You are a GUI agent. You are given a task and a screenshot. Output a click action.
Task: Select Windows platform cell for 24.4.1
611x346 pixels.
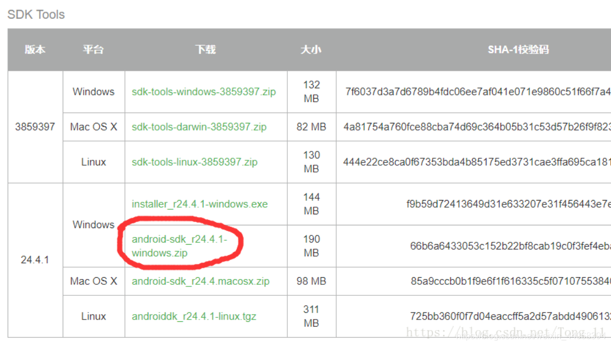[x=94, y=225]
